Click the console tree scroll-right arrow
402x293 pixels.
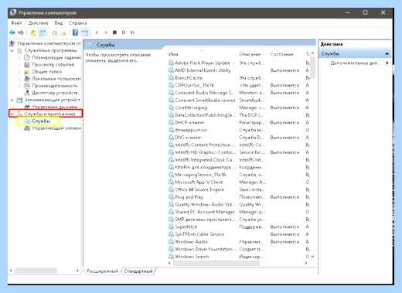[x=77, y=271]
